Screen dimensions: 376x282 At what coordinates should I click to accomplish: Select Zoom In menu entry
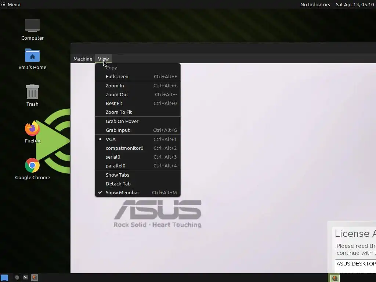[138, 86]
